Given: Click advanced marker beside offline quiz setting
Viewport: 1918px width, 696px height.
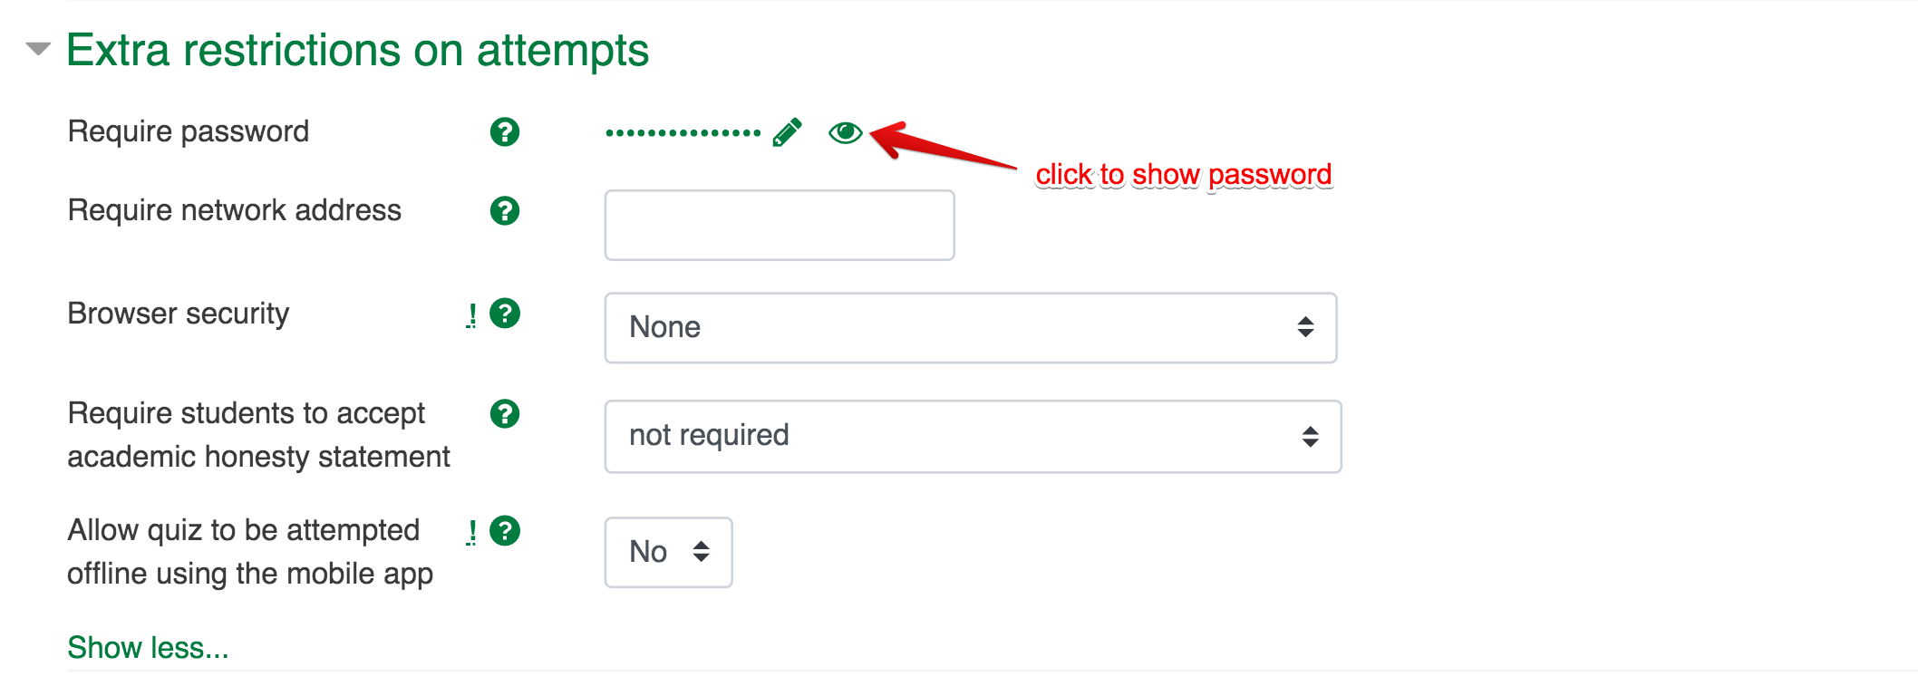Looking at the screenshot, I should point(471,532).
